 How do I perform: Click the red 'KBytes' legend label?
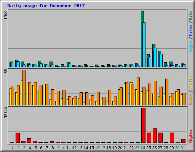pyautogui.click(x=191, y=136)
